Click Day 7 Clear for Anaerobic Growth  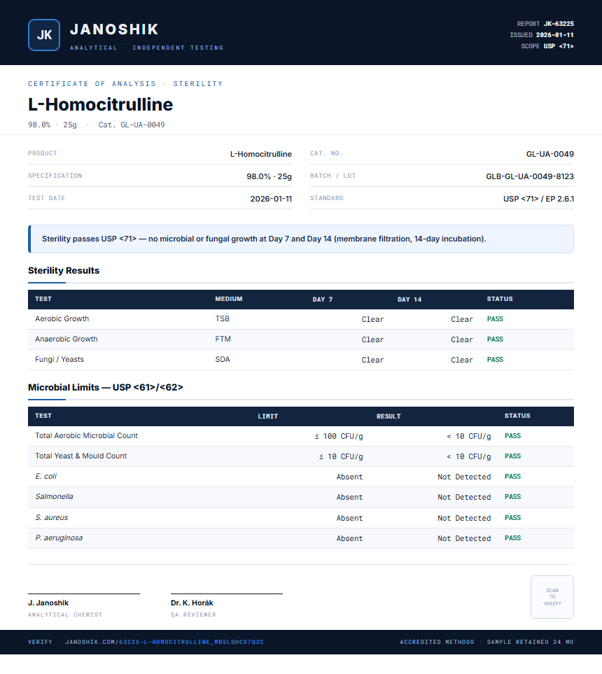tap(372, 339)
